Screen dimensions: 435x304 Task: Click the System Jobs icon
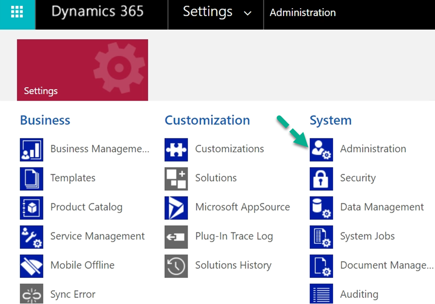(x=321, y=236)
